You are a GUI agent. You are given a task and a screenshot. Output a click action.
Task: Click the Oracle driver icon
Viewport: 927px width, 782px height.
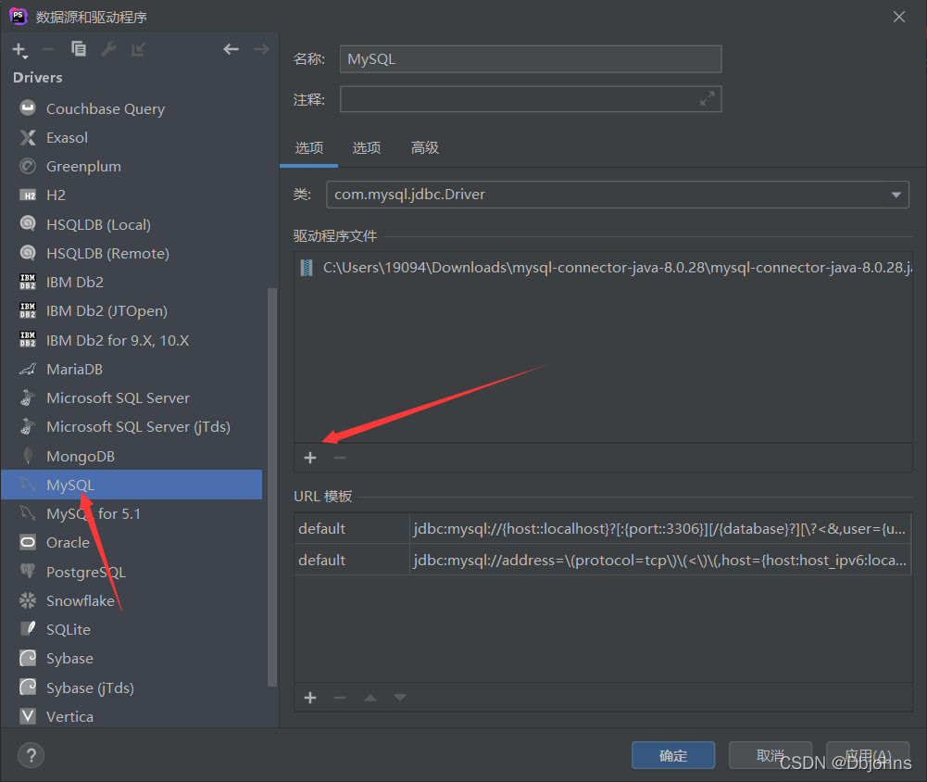point(28,542)
